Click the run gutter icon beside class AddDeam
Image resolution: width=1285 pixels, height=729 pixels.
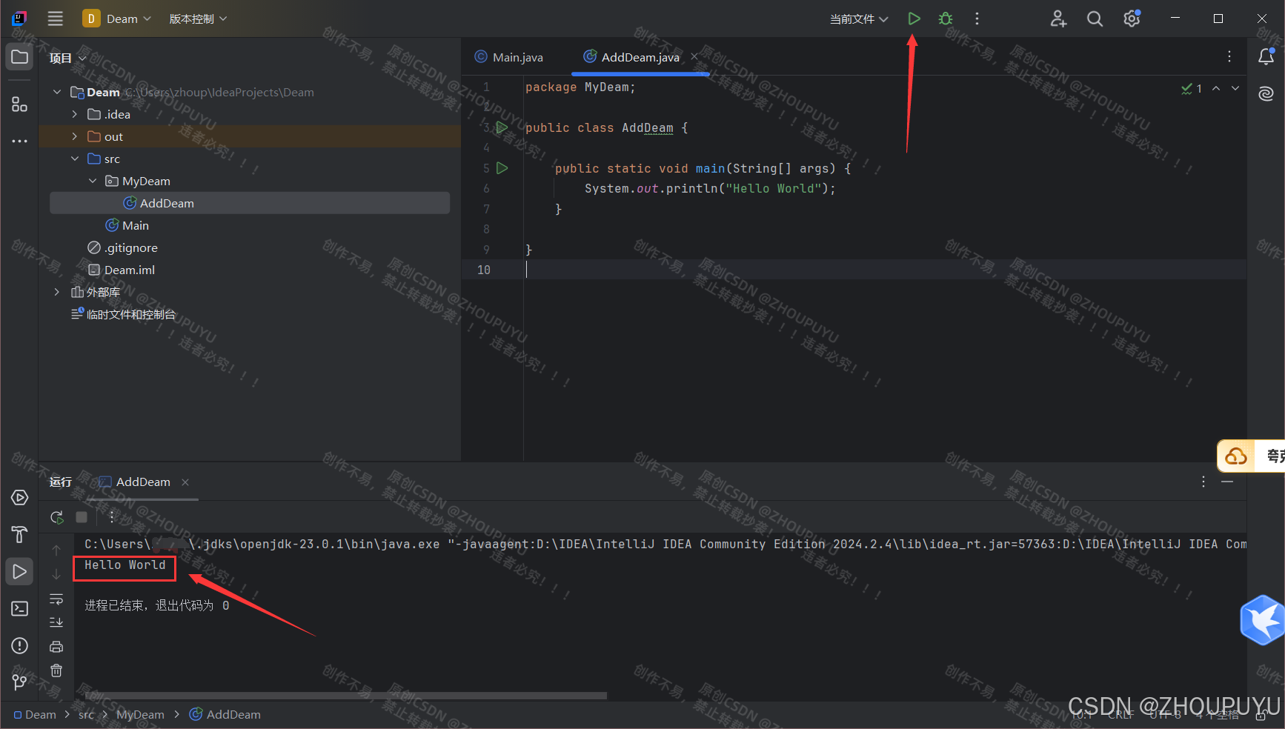[502, 127]
